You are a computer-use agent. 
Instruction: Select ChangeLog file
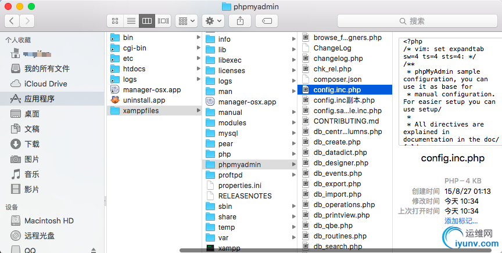coord(345,48)
